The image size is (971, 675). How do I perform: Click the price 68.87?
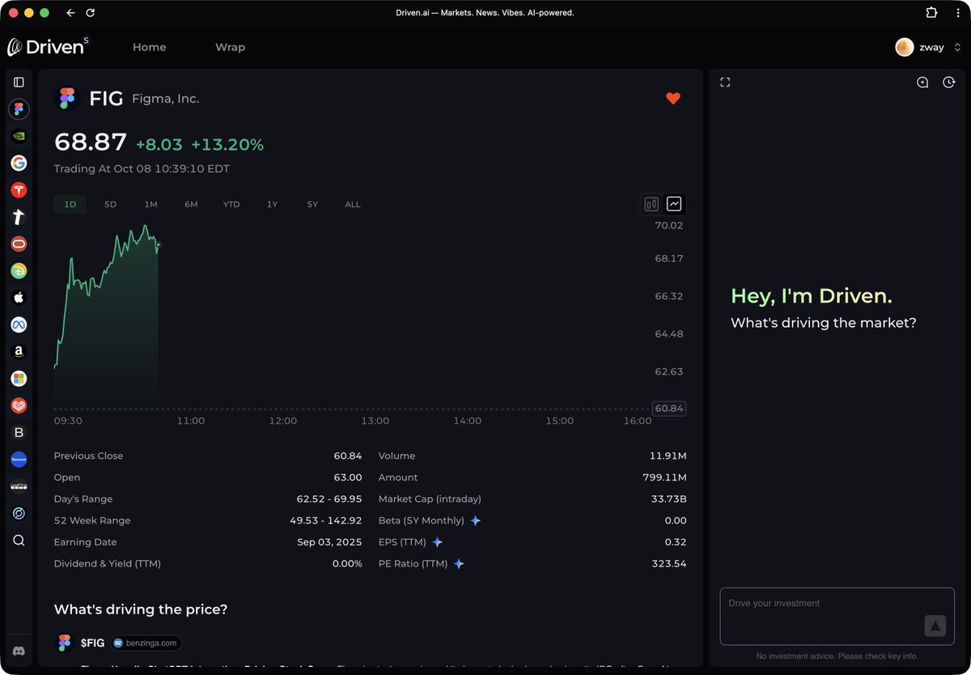91,142
